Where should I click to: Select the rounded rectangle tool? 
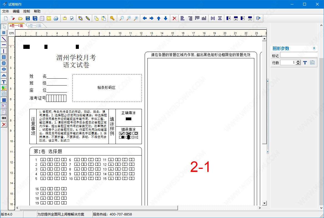click(4, 63)
